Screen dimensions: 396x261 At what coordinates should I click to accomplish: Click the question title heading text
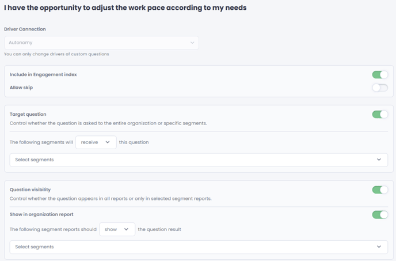pos(125,8)
